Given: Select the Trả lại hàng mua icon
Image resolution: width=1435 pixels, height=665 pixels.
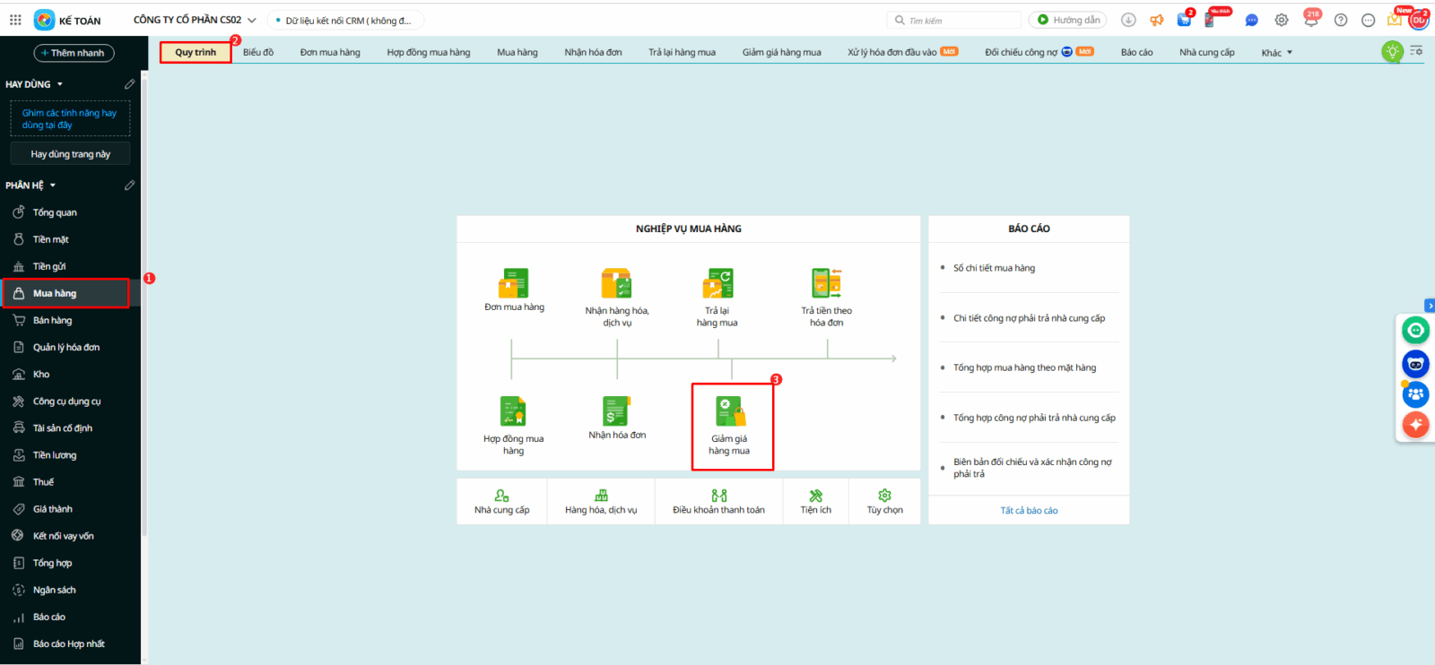Looking at the screenshot, I should click(717, 283).
